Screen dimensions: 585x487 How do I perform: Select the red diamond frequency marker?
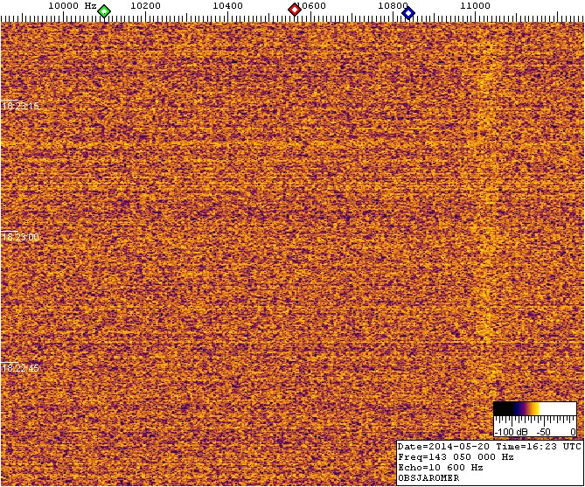(295, 10)
